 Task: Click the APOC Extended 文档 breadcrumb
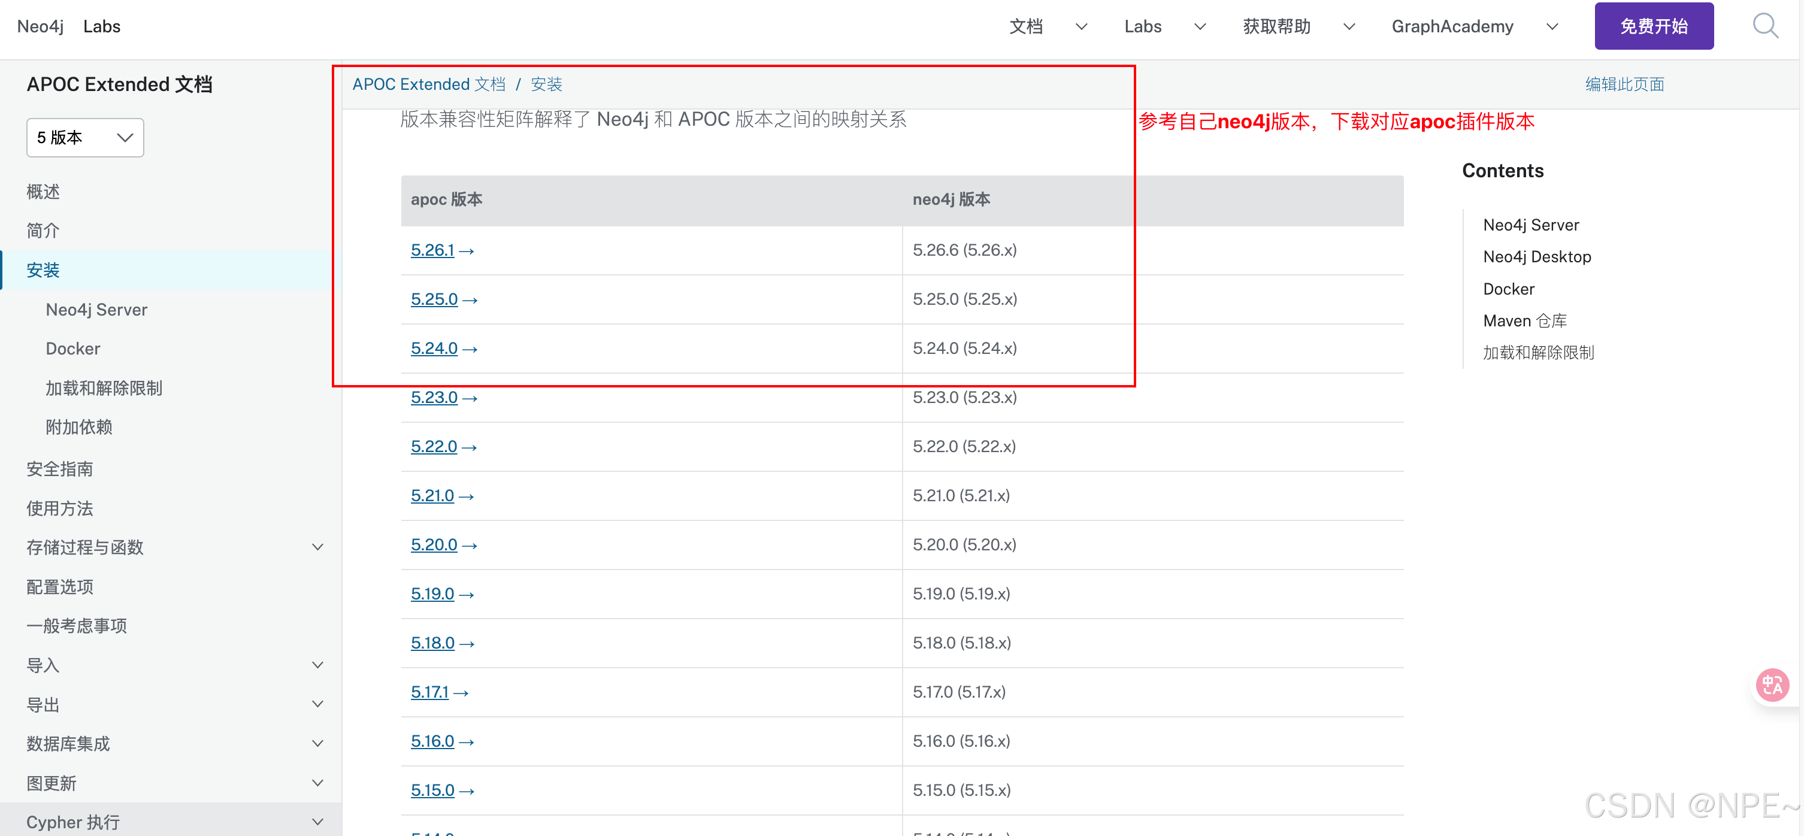pyautogui.click(x=429, y=84)
